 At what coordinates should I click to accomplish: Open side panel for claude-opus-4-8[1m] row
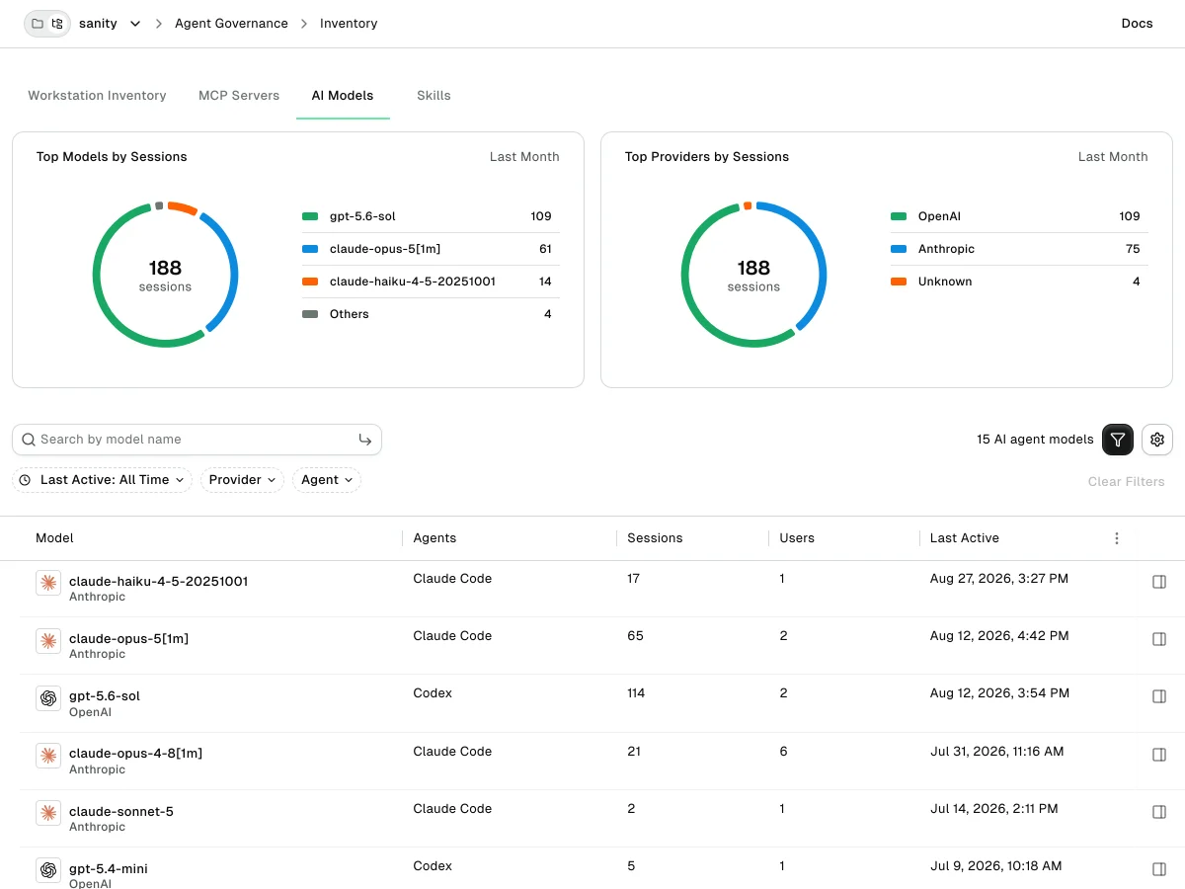point(1160,755)
